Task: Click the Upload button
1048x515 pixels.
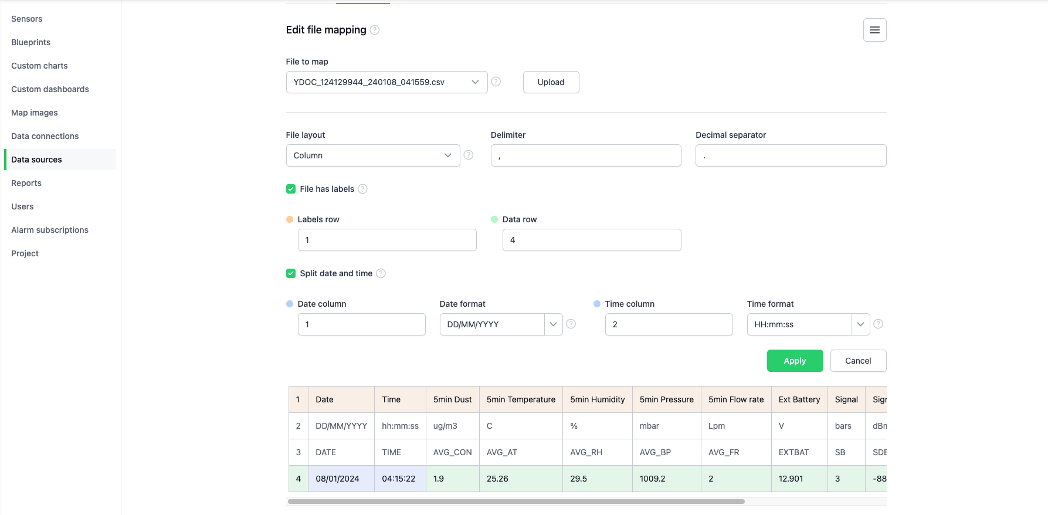Action: click(551, 82)
